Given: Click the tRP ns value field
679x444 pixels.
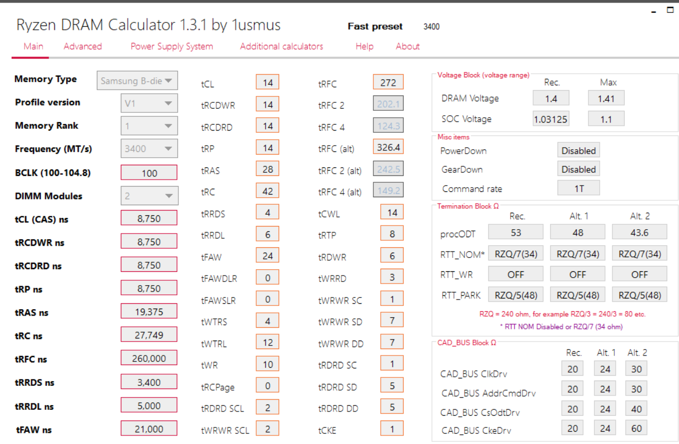Looking at the screenshot, I should click(149, 288).
